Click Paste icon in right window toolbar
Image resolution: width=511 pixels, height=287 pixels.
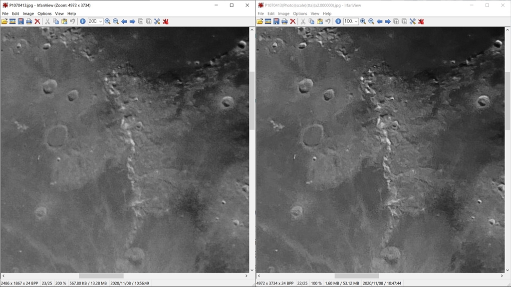coord(320,21)
